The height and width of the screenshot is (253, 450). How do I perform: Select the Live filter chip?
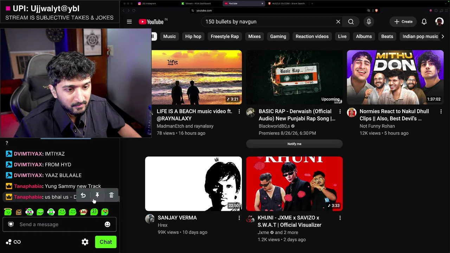point(342,37)
